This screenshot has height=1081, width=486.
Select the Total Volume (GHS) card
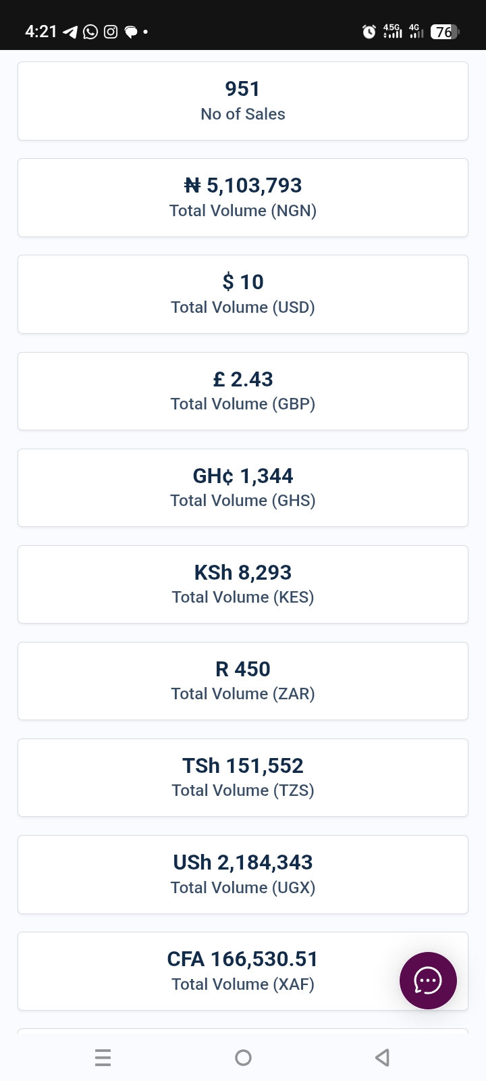[x=243, y=488]
